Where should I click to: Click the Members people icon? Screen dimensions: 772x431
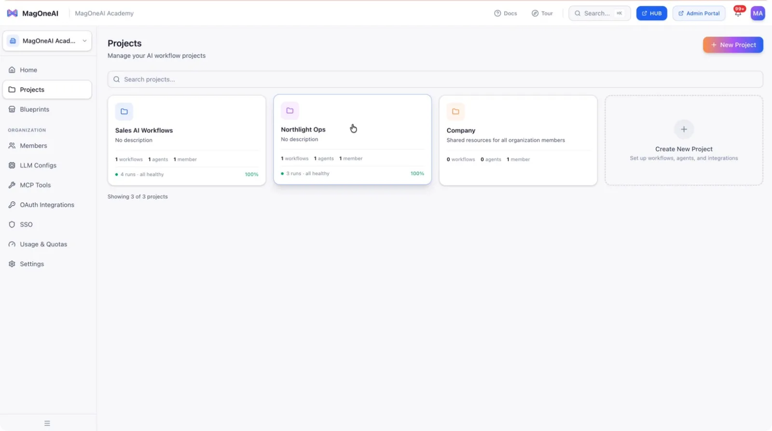[12, 145]
